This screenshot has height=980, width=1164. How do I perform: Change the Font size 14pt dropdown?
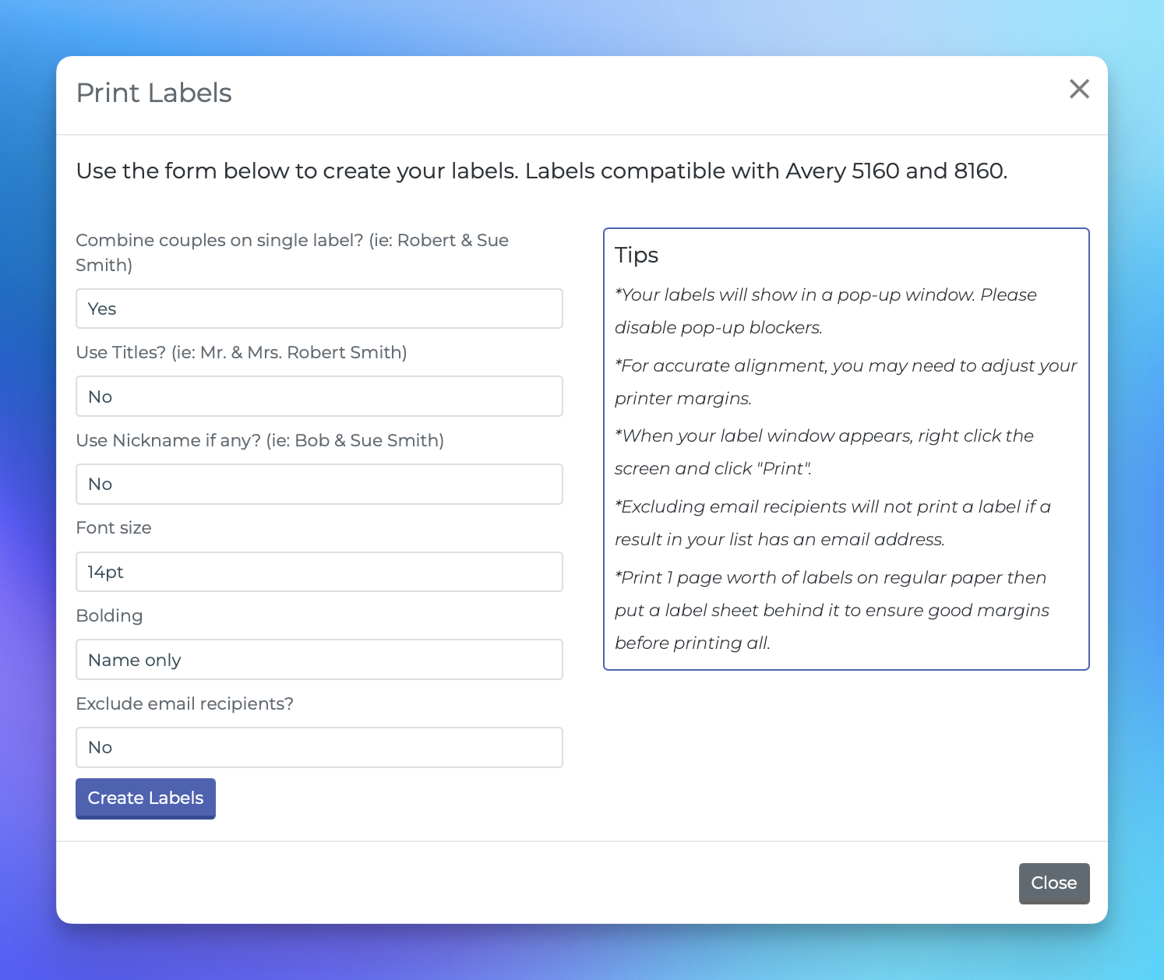tap(319, 572)
